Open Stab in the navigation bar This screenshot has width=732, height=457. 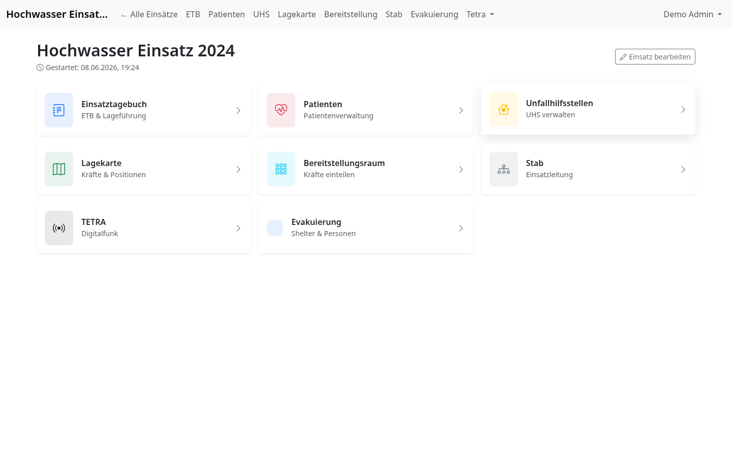pos(394,14)
